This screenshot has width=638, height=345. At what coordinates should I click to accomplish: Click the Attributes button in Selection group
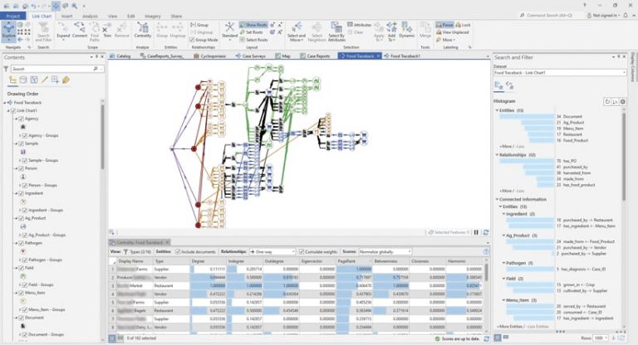pos(359,25)
